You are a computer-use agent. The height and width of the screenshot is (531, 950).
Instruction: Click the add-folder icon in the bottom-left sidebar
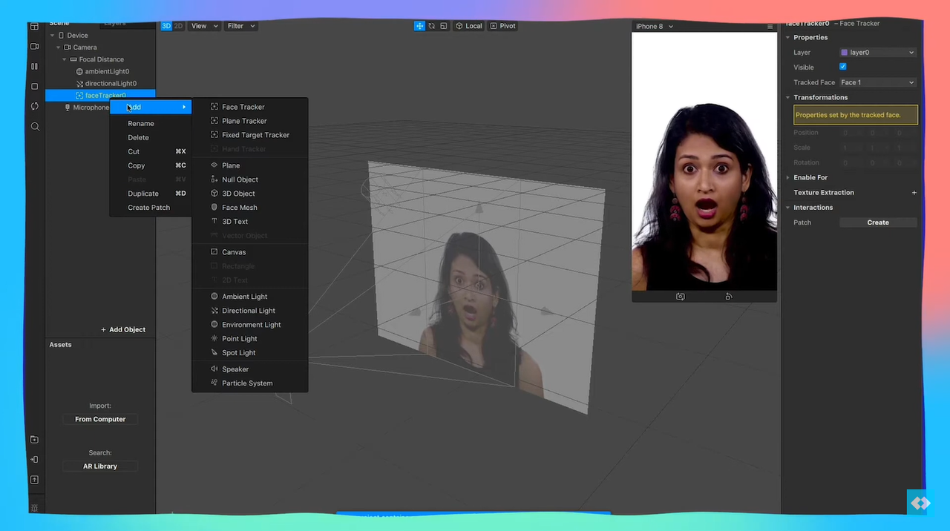[x=34, y=440]
